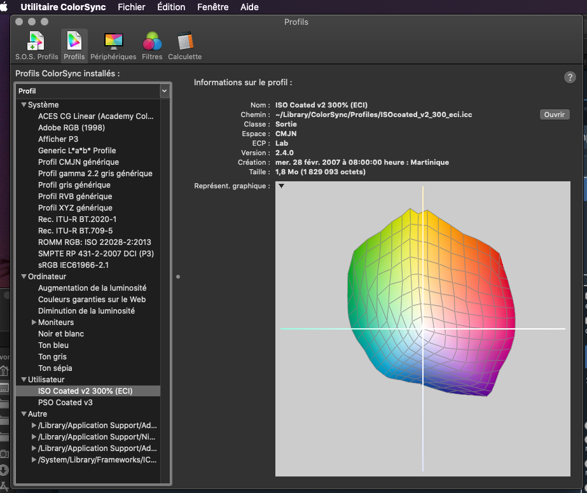
Task: Click the split view divider handle
Action: (x=178, y=277)
